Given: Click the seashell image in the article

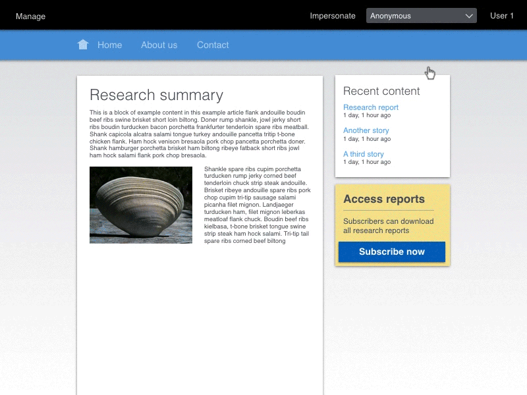Looking at the screenshot, I should pos(141,205).
